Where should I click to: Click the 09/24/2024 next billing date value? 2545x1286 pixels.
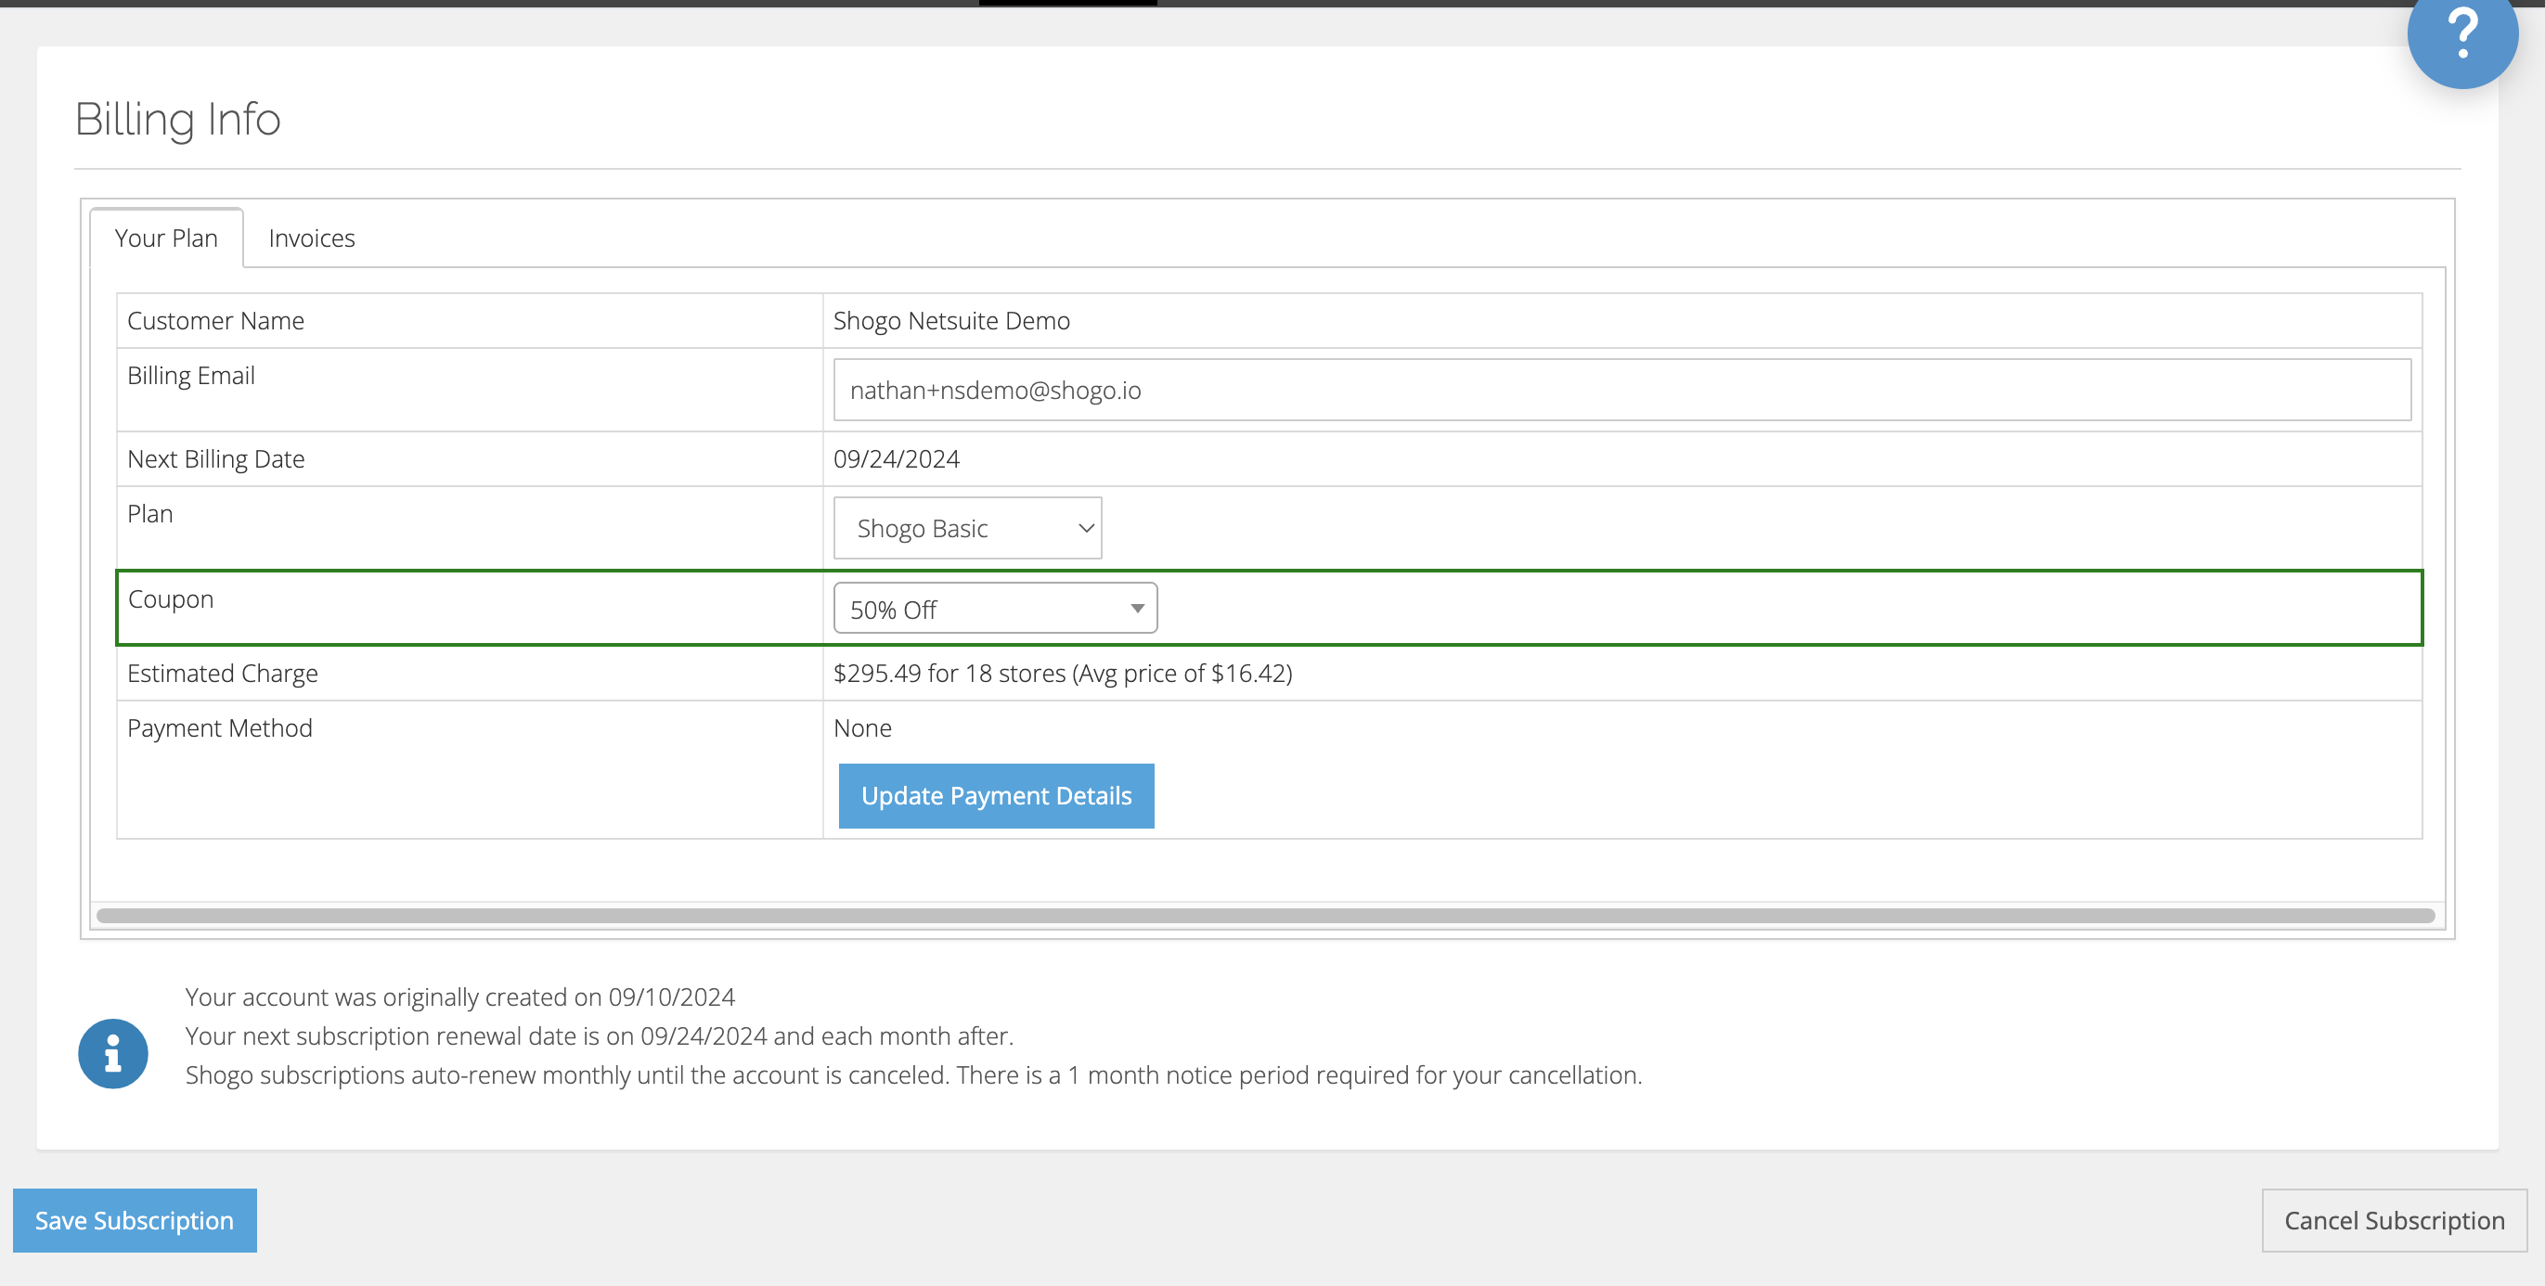click(896, 459)
